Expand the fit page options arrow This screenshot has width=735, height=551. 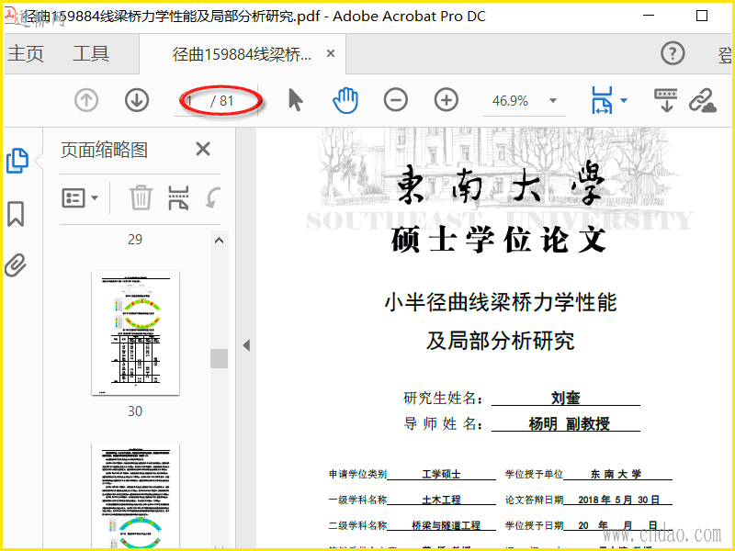(x=624, y=100)
